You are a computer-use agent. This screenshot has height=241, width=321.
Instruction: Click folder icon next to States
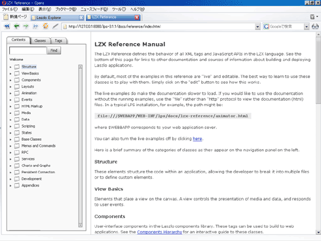(x=17, y=132)
